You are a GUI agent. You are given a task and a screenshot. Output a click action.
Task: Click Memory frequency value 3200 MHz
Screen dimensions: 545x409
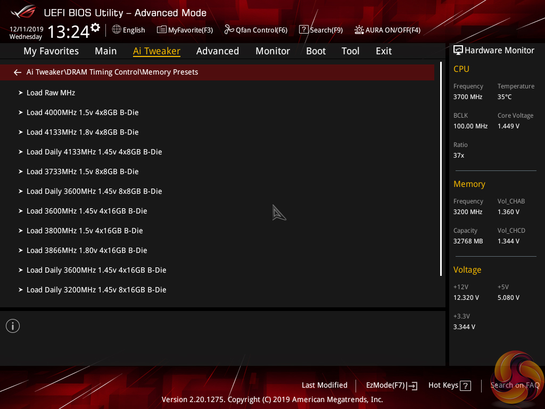click(467, 212)
